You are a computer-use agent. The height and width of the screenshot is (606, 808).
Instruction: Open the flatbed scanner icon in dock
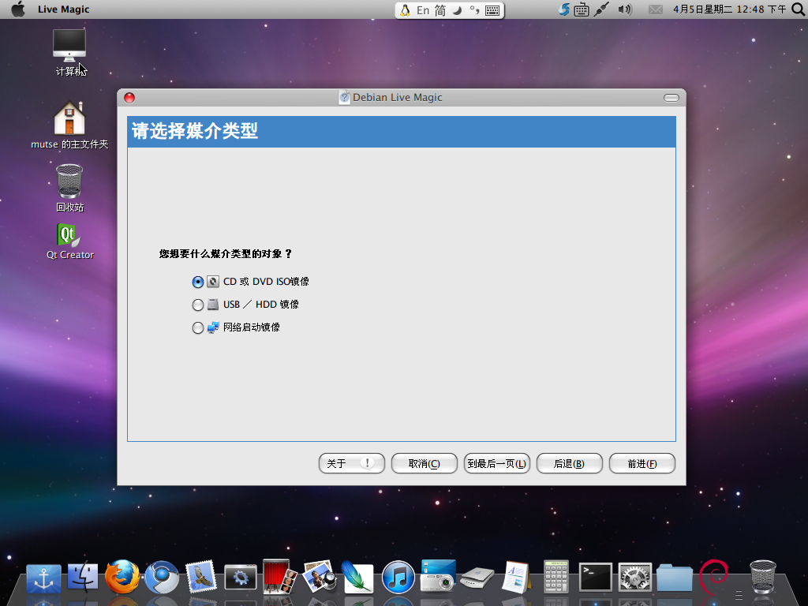[x=477, y=578]
